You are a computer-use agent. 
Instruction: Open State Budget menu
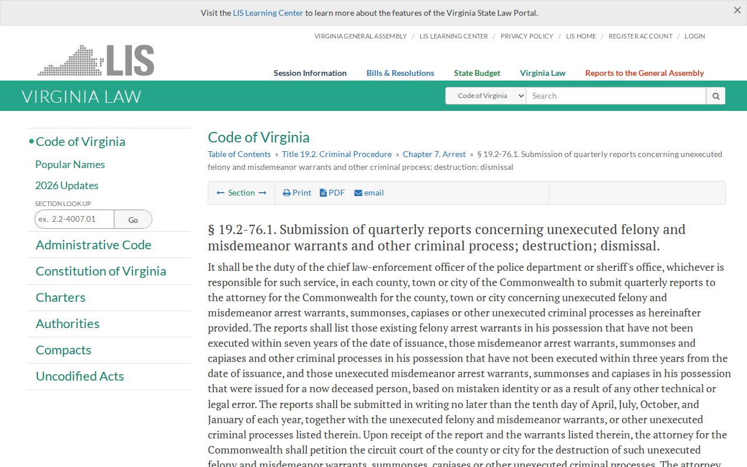(x=477, y=73)
